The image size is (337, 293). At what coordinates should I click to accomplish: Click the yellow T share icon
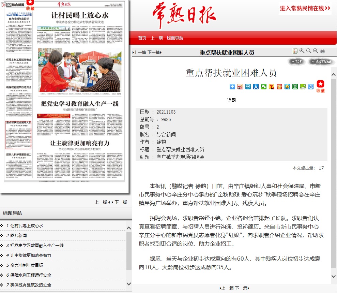[x=272, y=87]
